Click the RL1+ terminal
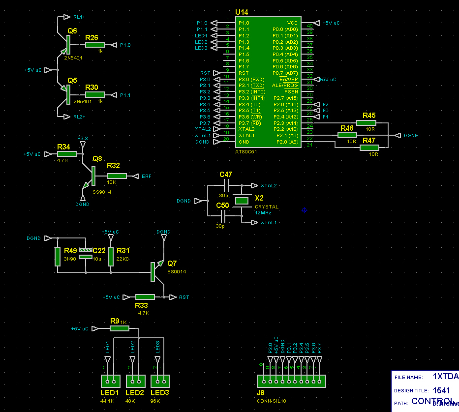Screen dimensions: 459x412 pos(67,17)
